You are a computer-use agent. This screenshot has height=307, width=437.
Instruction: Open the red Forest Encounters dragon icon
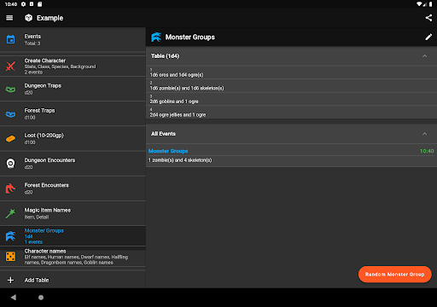pyautogui.click(x=11, y=188)
